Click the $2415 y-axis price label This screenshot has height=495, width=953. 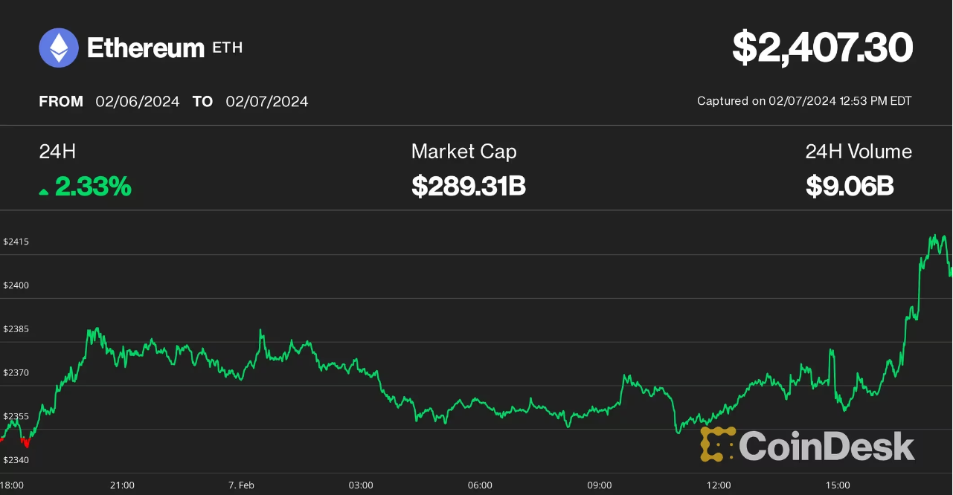click(16, 242)
